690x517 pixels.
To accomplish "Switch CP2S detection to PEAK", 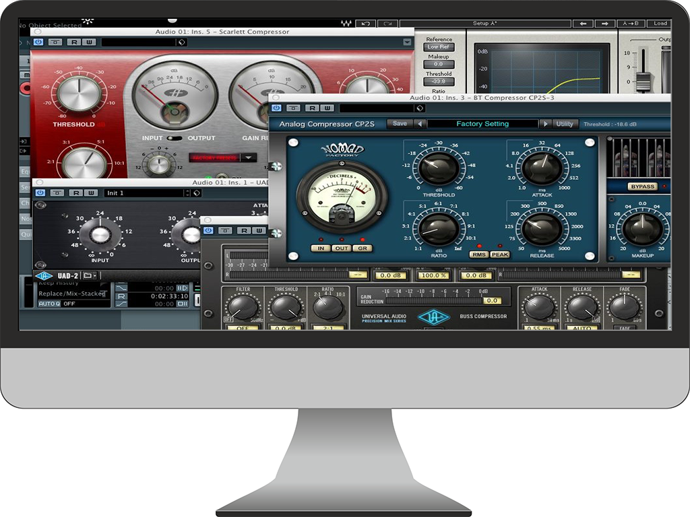I will tap(499, 254).
